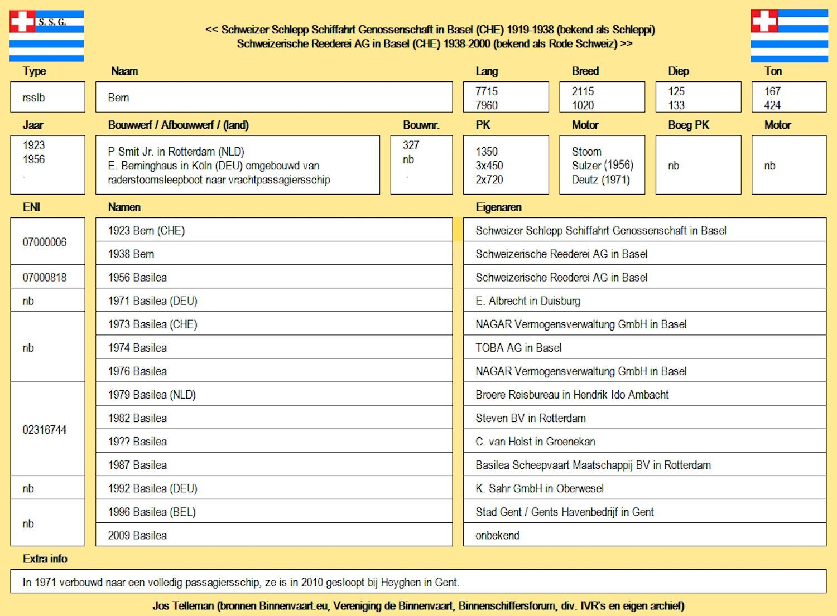Click the small yellow marker beside 1923 Bern
This screenshot has width=837, height=616.
click(x=458, y=229)
